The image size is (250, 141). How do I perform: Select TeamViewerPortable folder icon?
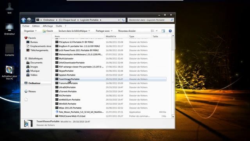point(57,79)
